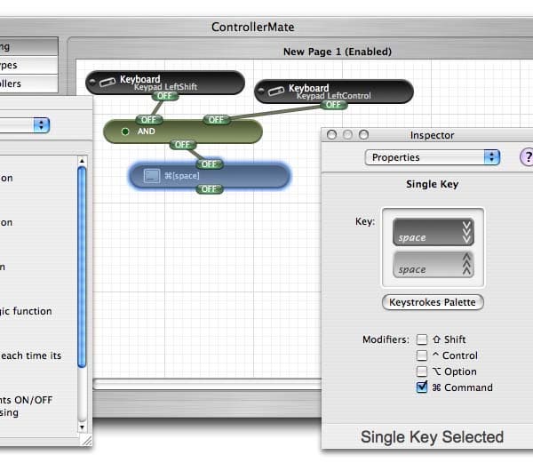Screen dimensions: 533x463
Task: Enable the Control modifier checkbox
Action: click(422, 355)
